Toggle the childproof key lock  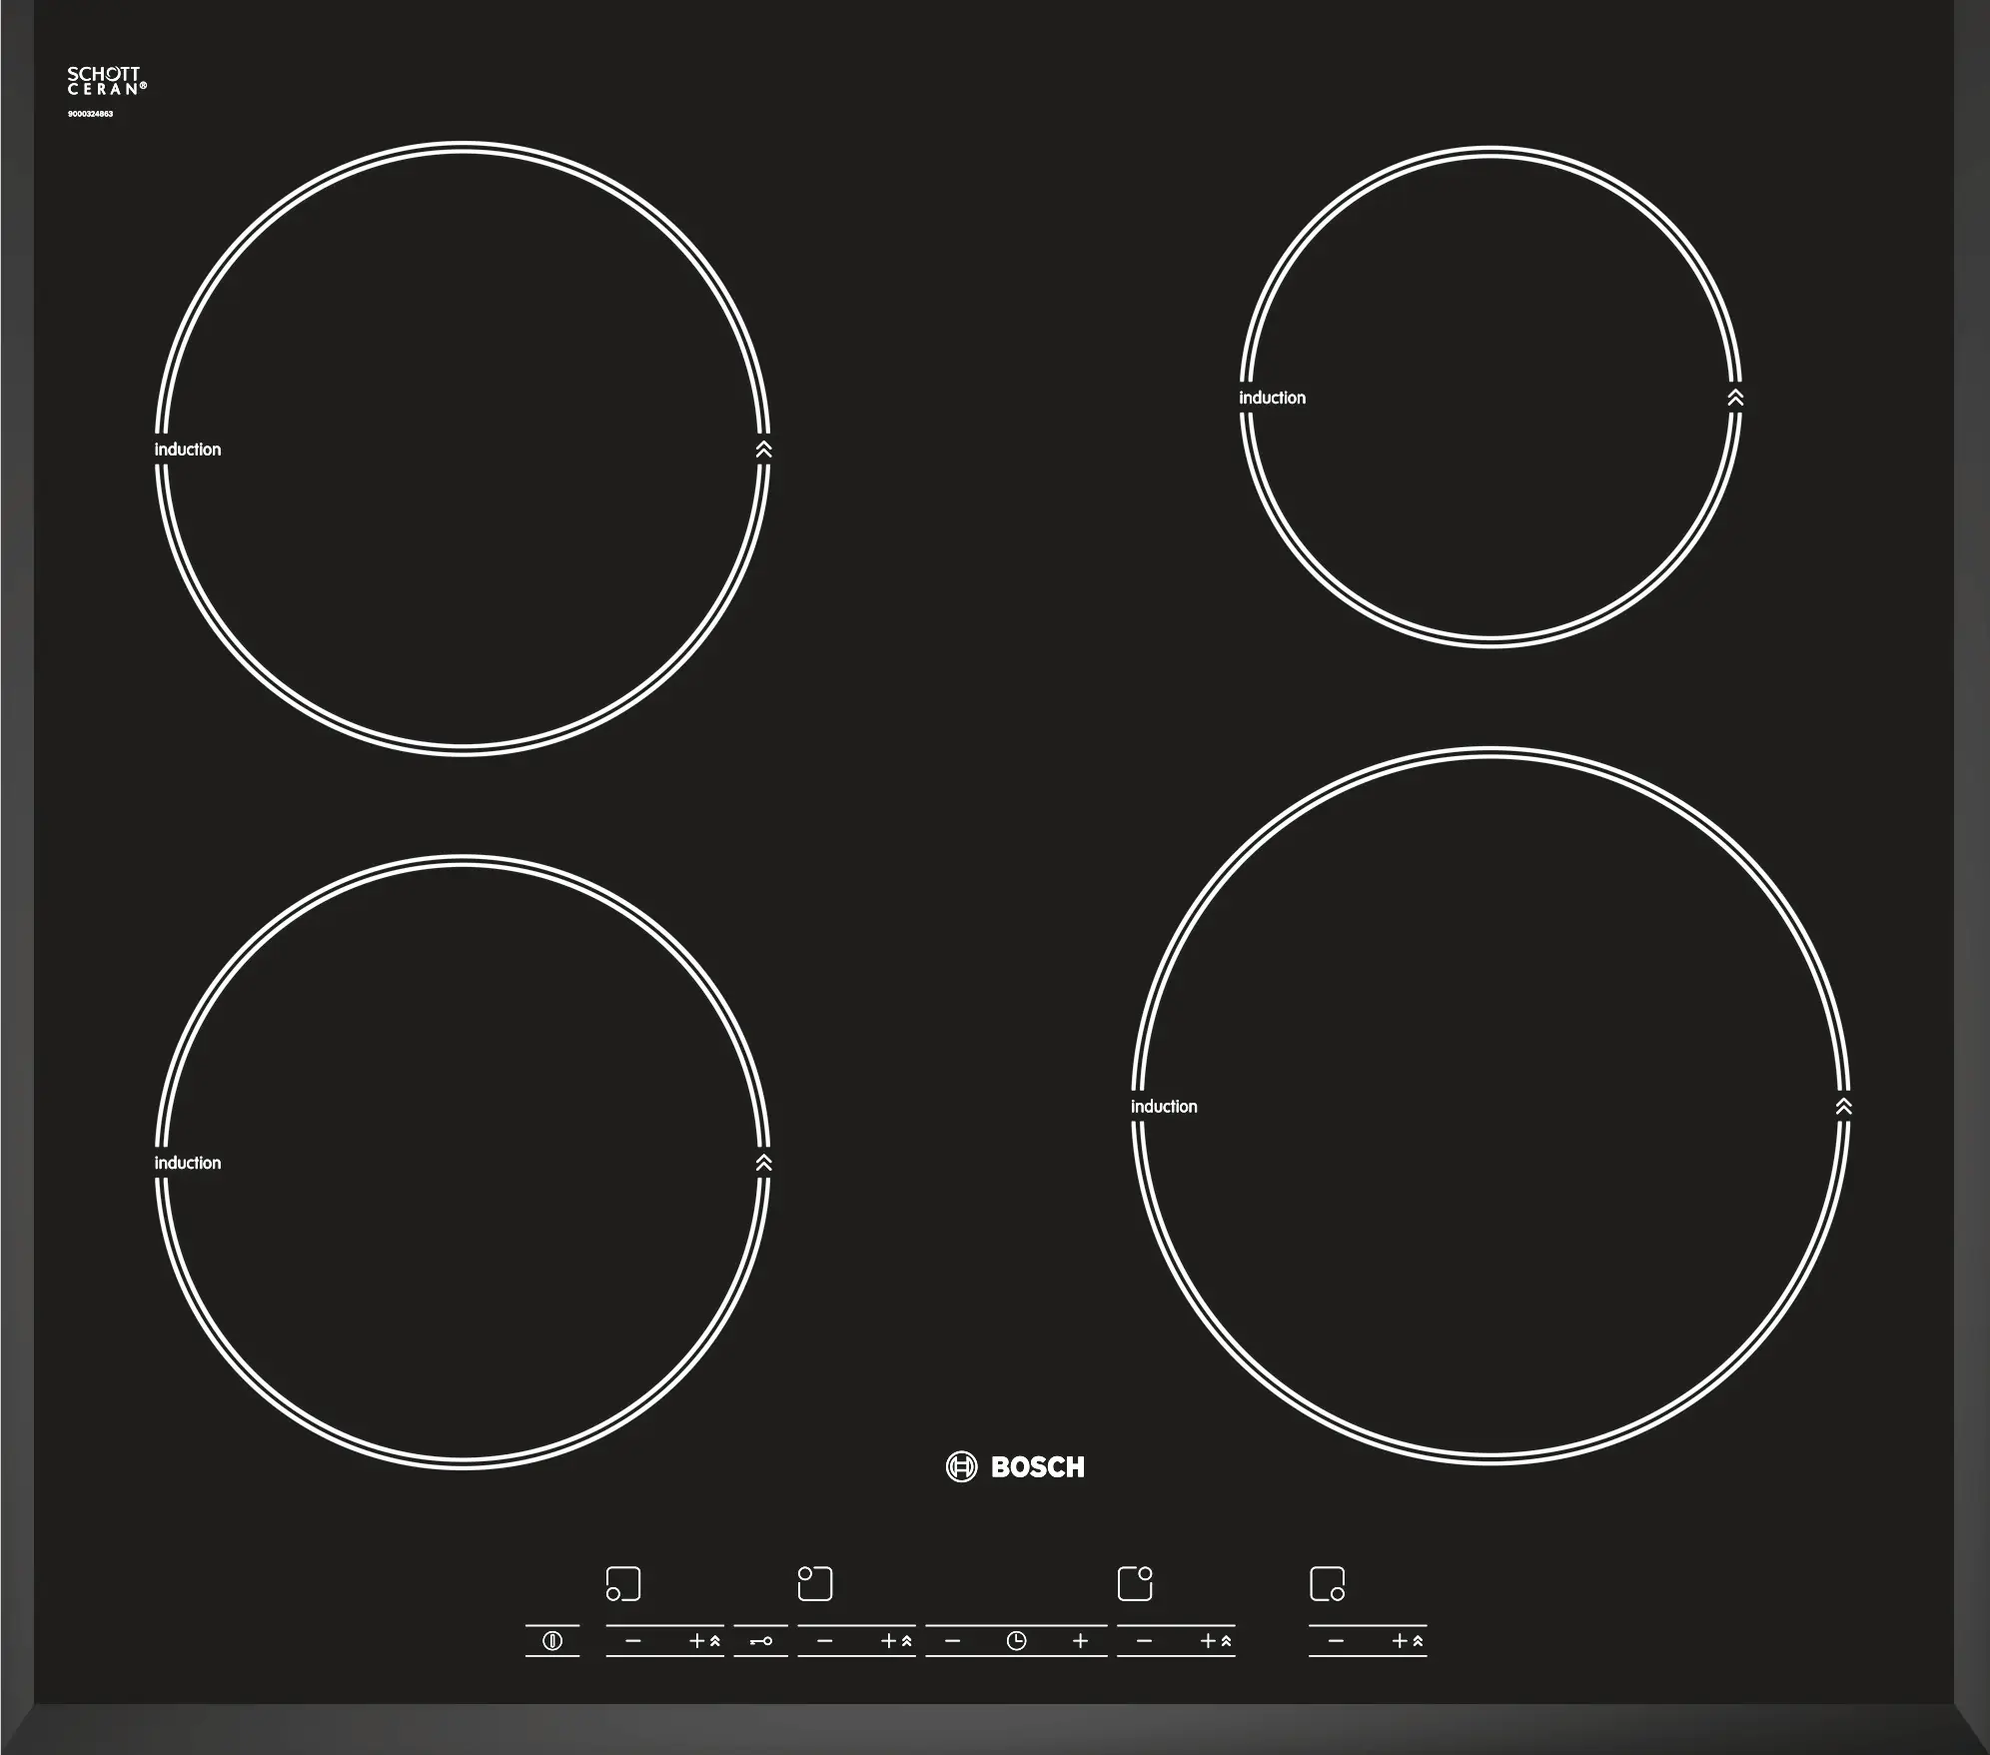tap(761, 1640)
